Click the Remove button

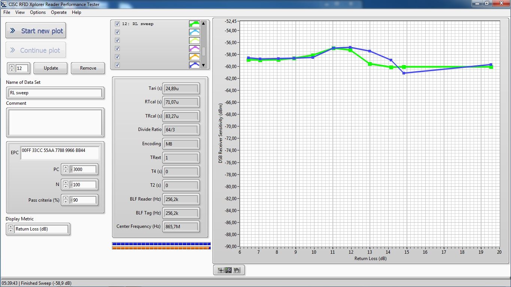[88, 68]
